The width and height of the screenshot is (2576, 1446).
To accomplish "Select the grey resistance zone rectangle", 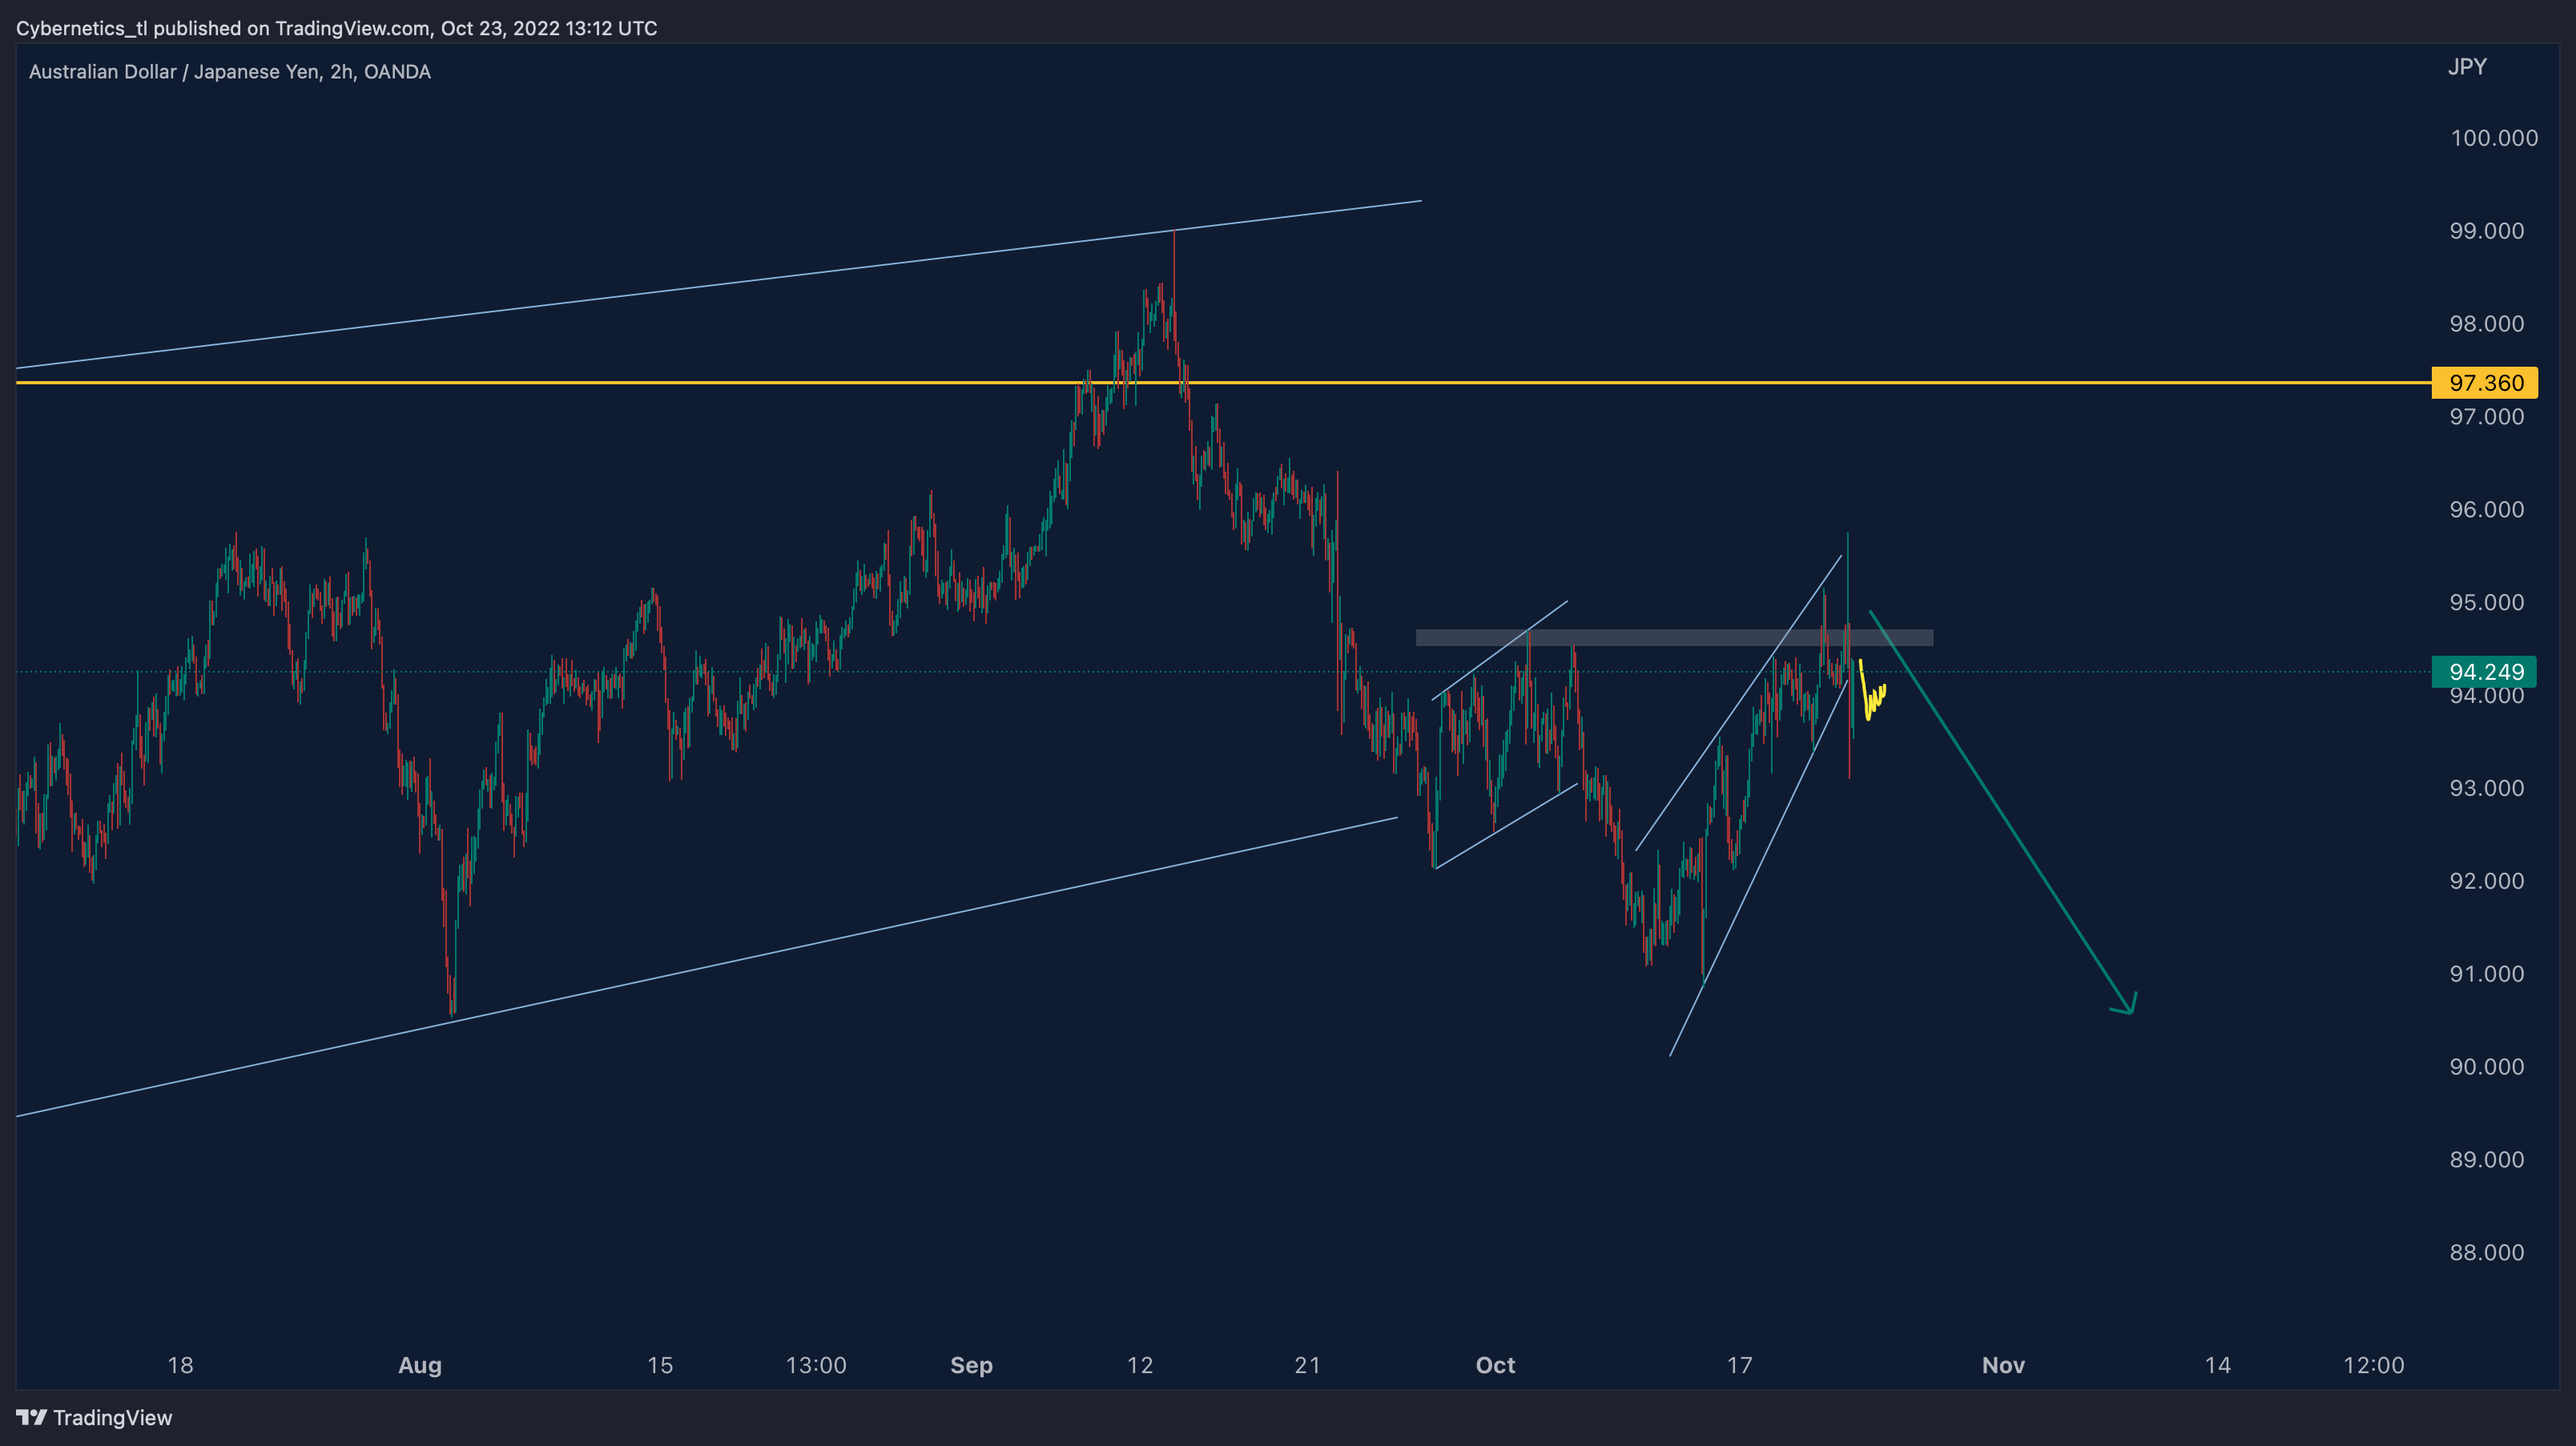I will [x=1674, y=637].
